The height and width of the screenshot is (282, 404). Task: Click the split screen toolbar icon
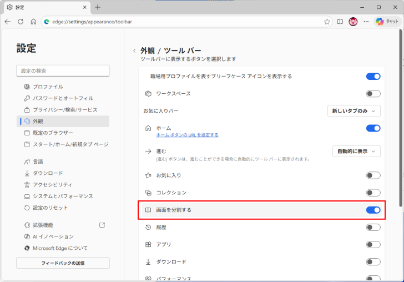340,22
